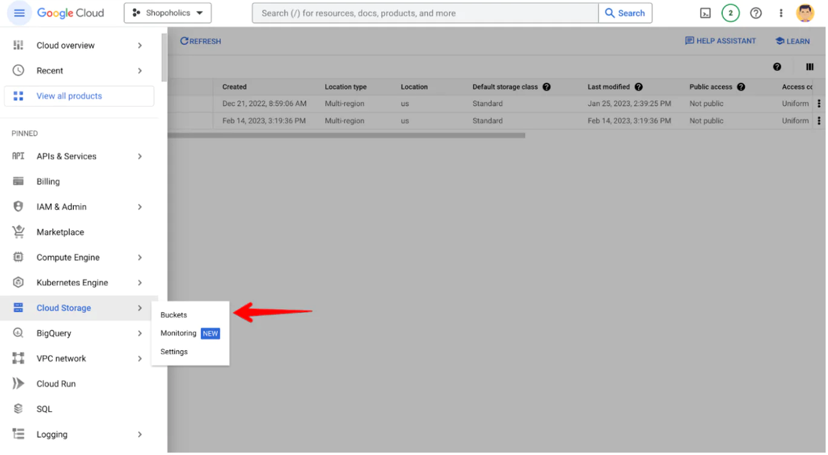
Task: Click the user avatar profile picture
Action: [x=806, y=12]
